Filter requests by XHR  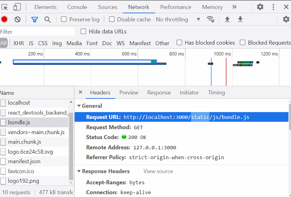[x=19, y=43]
